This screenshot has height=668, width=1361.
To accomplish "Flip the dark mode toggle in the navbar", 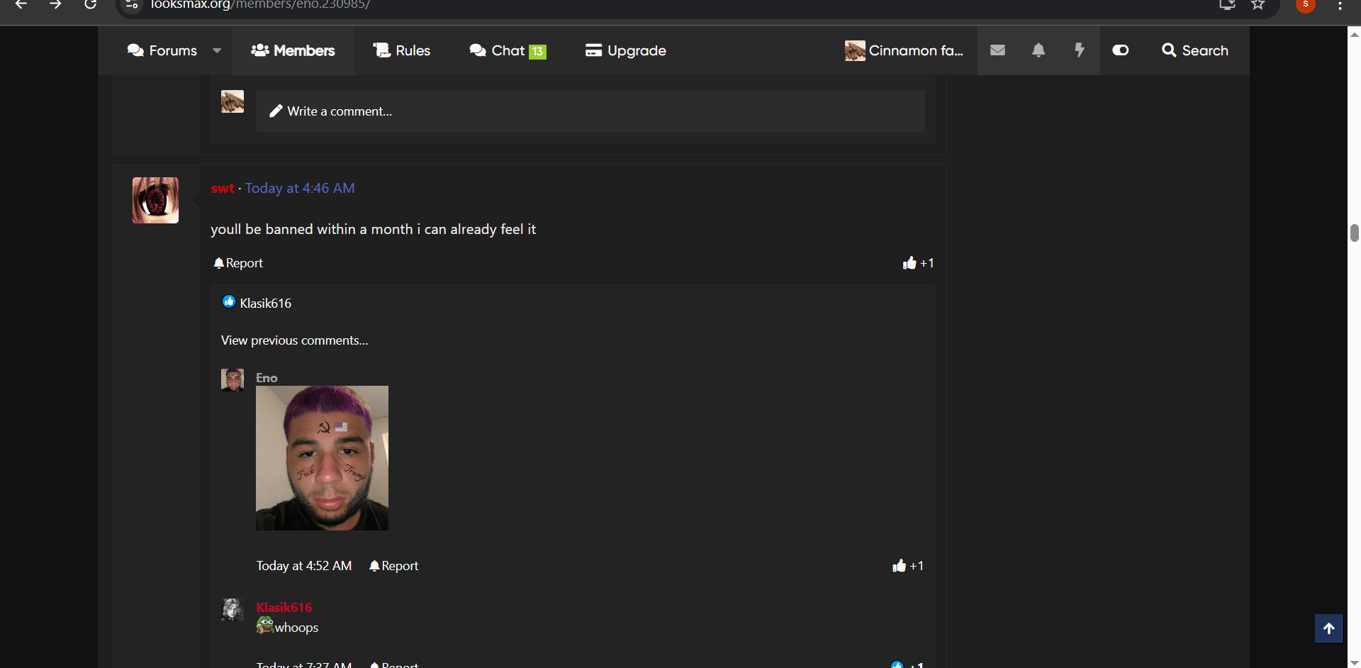I will (x=1120, y=50).
